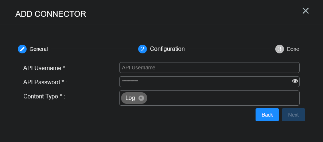
Task: Click the Next button
Action: pyautogui.click(x=293, y=115)
